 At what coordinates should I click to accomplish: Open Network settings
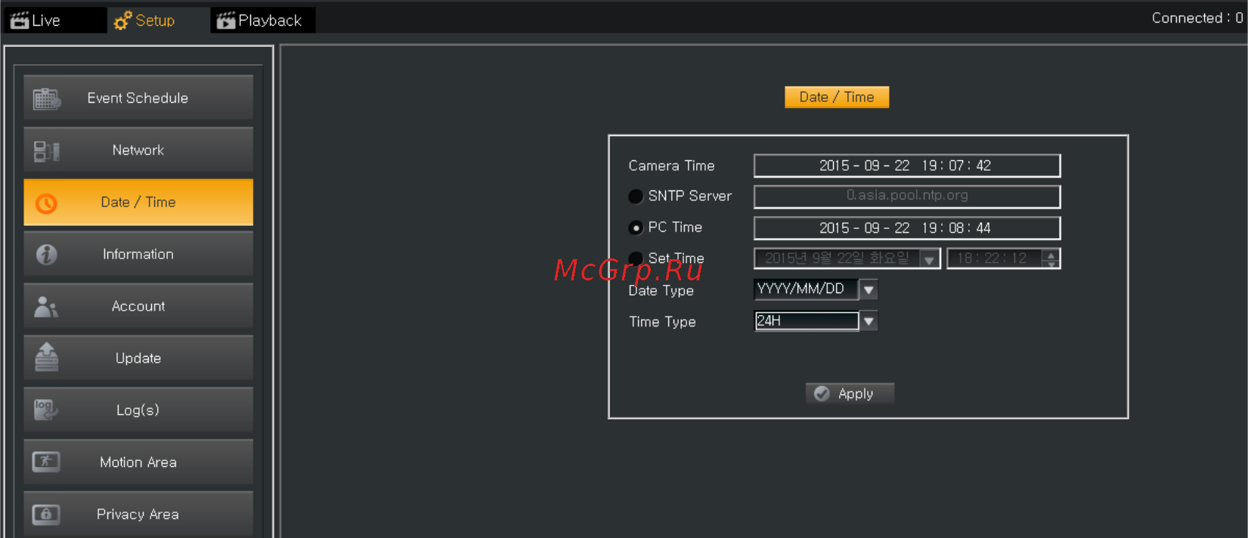tap(138, 150)
